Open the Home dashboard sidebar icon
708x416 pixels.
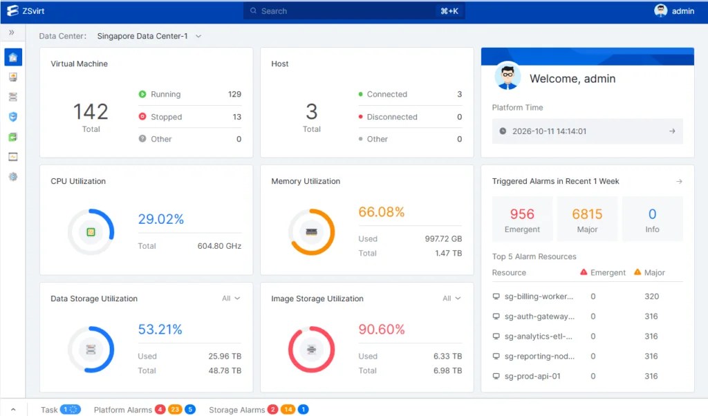click(x=13, y=57)
